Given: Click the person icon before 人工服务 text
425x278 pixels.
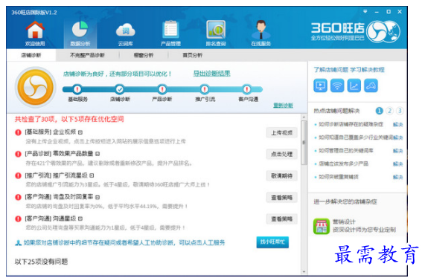Looking at the screenshot, I should [x=18, y=243].
